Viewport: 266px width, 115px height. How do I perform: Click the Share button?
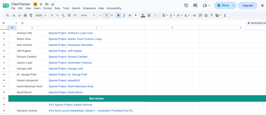tap(223, 5)
